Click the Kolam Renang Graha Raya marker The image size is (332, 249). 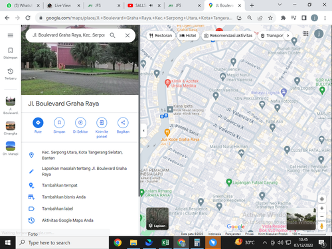point(142,193)
